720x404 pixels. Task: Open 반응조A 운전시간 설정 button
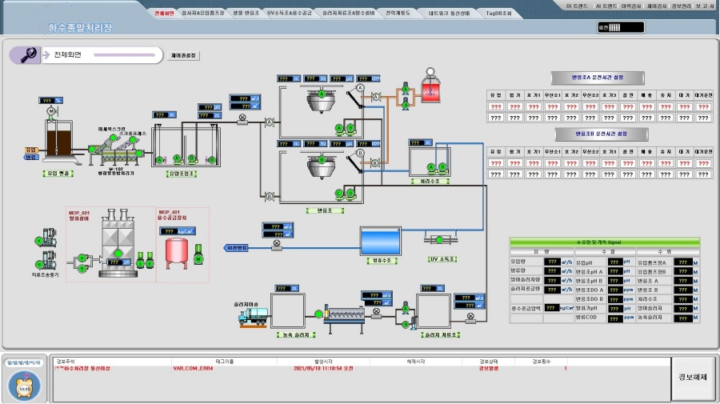tap(598, 78)
